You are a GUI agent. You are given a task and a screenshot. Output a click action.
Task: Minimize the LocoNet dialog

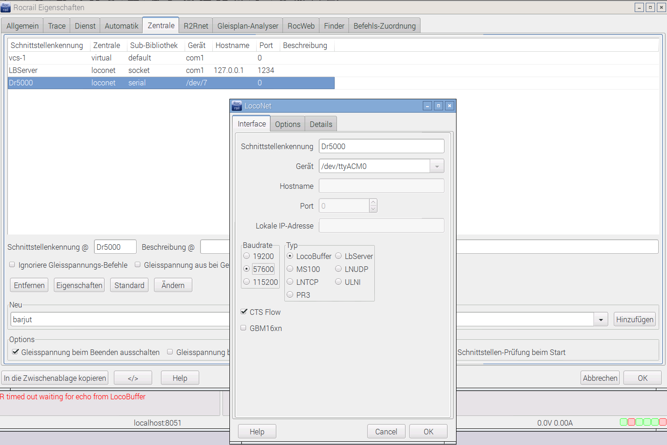click(427, 106)
